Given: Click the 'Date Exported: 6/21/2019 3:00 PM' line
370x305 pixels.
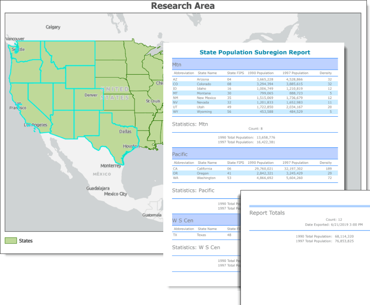Looking at the screenshot, I should [x=334, y=225].
